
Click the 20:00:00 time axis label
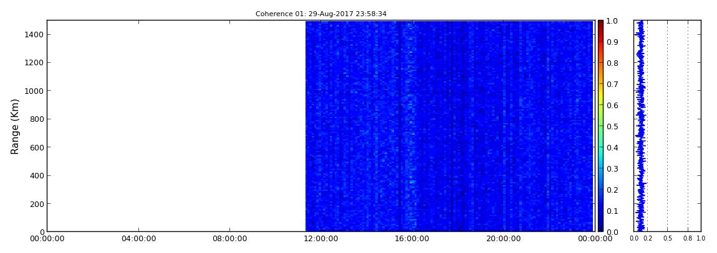pos(502,239)
